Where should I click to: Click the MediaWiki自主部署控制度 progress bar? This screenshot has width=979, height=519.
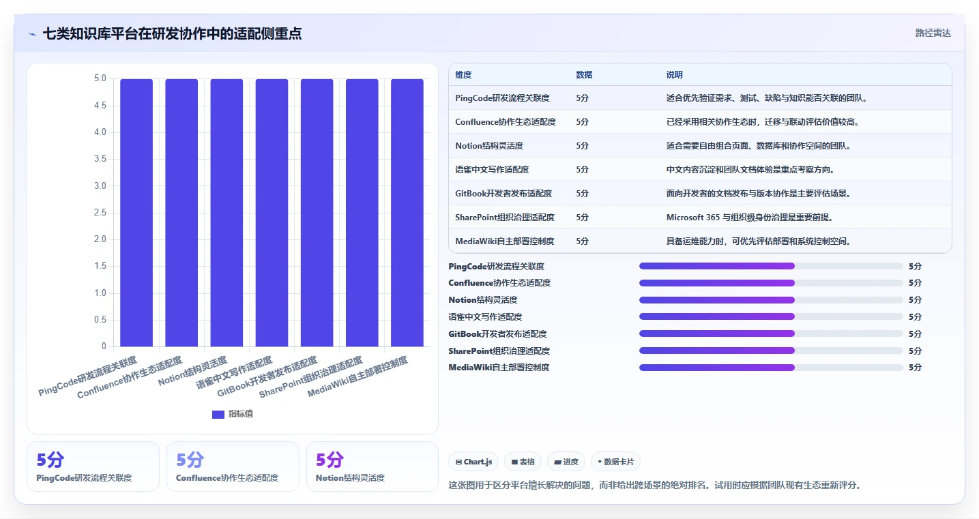coord(771,368)
